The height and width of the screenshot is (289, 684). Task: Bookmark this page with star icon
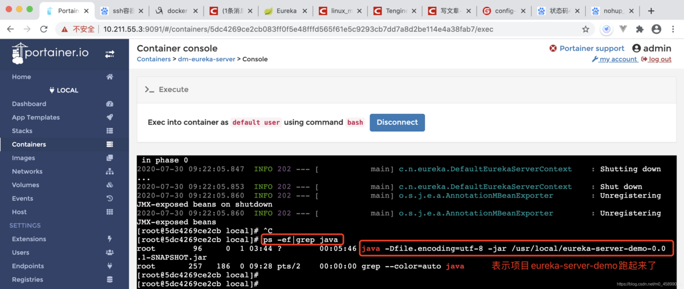585,29
